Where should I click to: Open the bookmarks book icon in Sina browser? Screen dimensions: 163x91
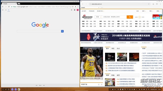pyautogui.click(x=157, y=4)
